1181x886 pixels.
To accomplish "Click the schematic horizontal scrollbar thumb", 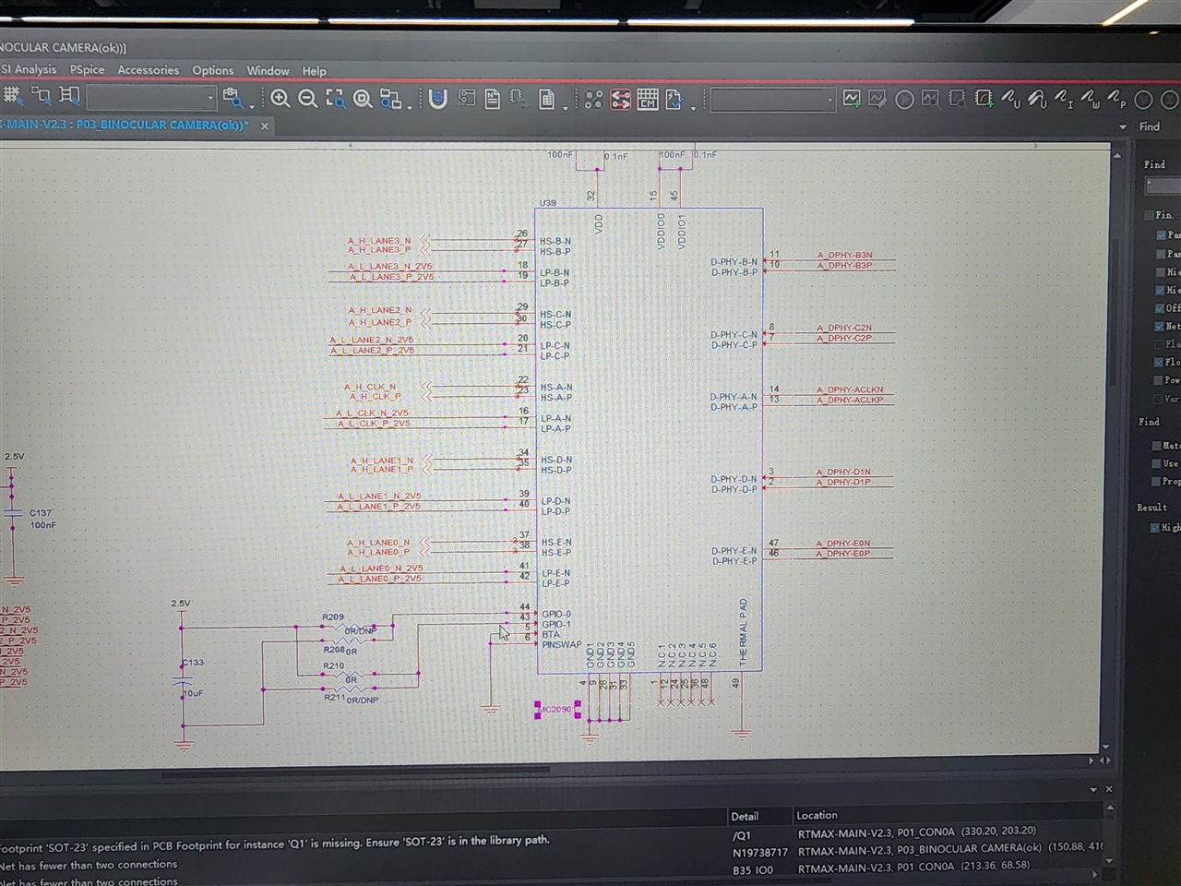I will 355,773.
